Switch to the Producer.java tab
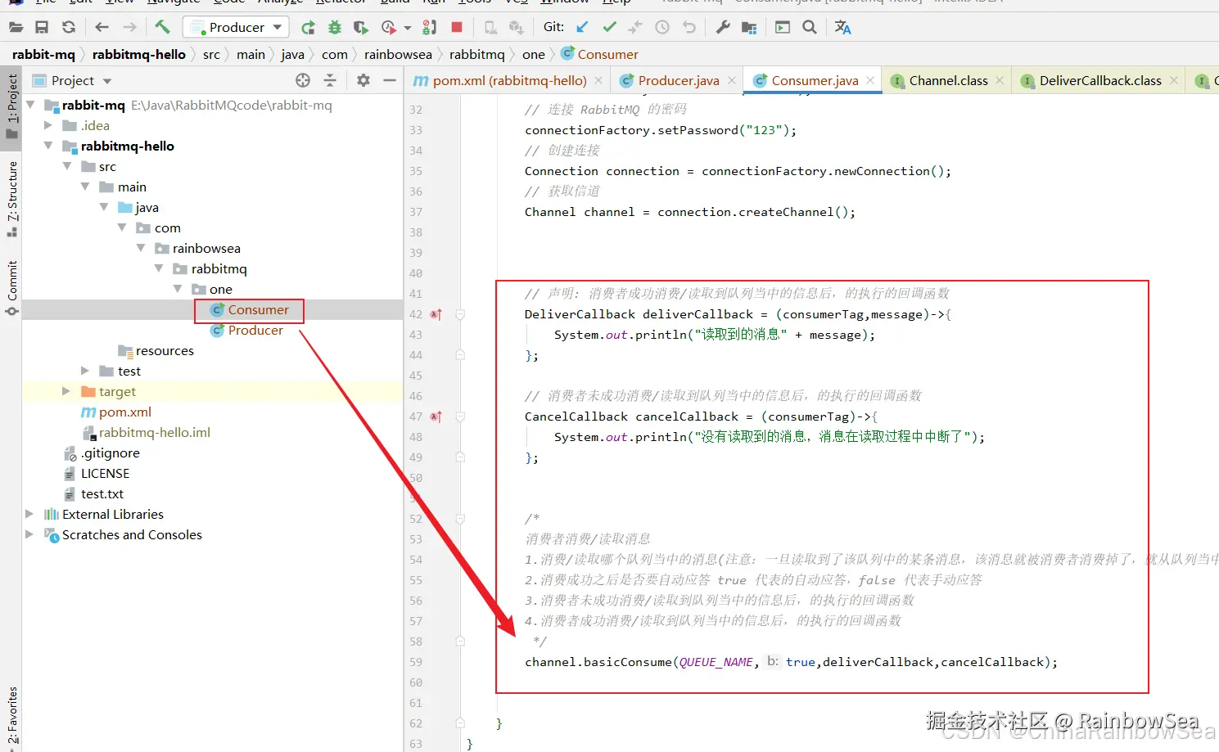This screenshot has height=752, width=1219. click(x=679, y=80)
